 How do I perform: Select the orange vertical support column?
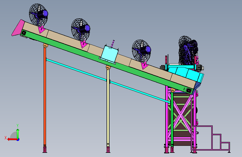point(45,96)
